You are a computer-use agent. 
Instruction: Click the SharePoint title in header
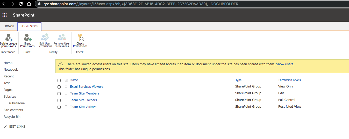point(24,15)
